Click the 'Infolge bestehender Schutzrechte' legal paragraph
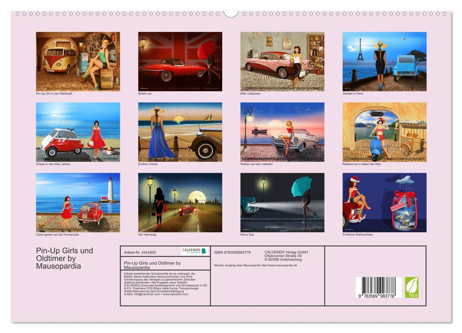Screen dimensions: 462x333 [166, 284]
